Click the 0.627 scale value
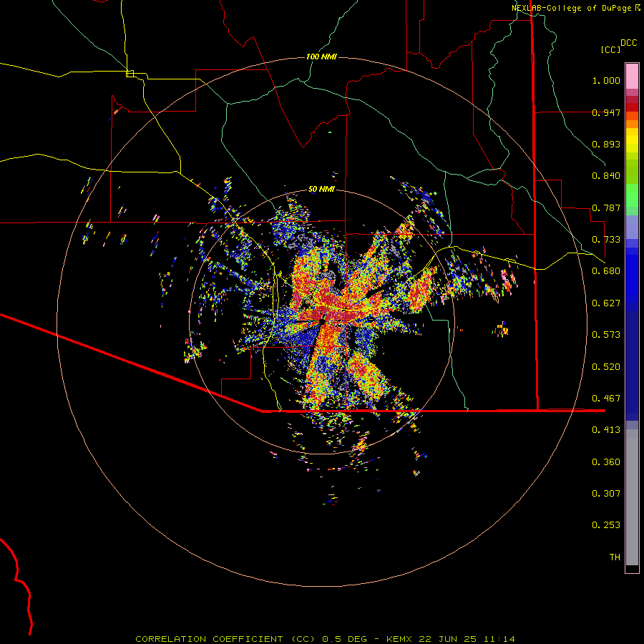644x644 pixels. [606, 303]
